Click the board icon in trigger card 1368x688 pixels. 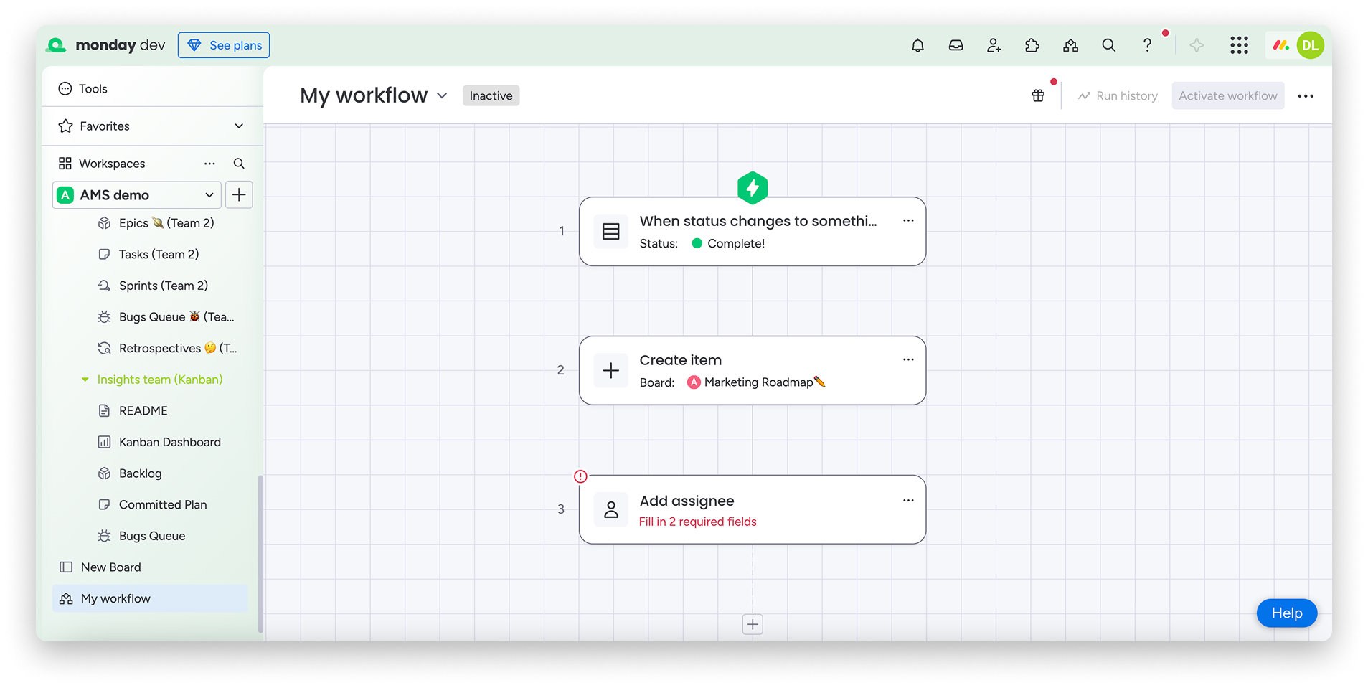click(x=611, y=231)
